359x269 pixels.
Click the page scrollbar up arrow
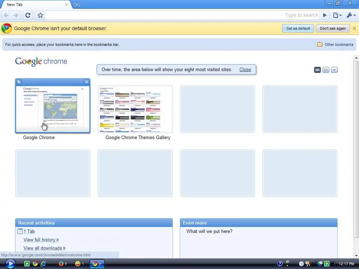(x=356, y=58)
